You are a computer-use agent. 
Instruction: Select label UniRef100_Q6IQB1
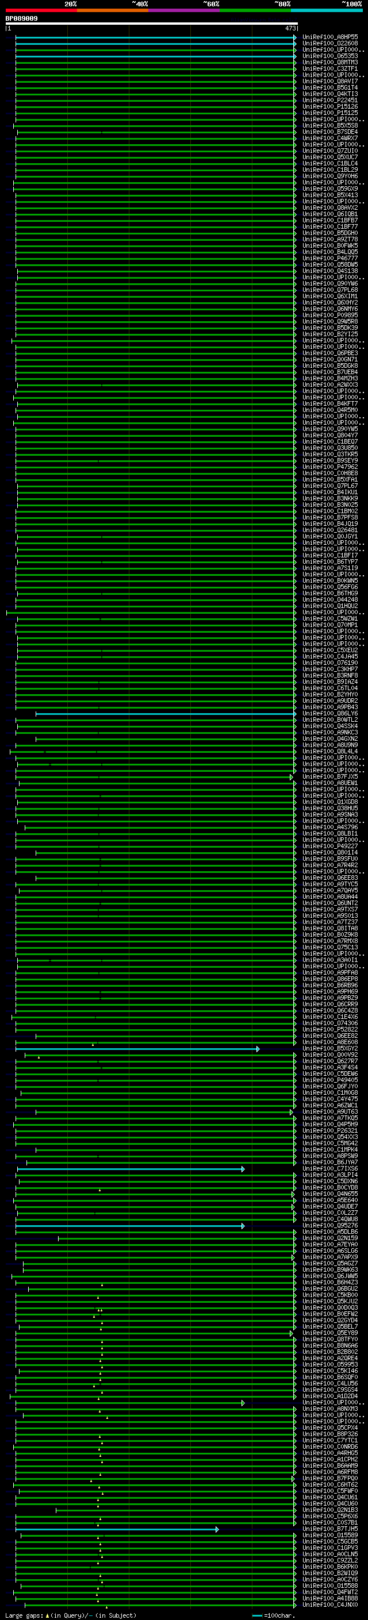[x=330, y=214]
